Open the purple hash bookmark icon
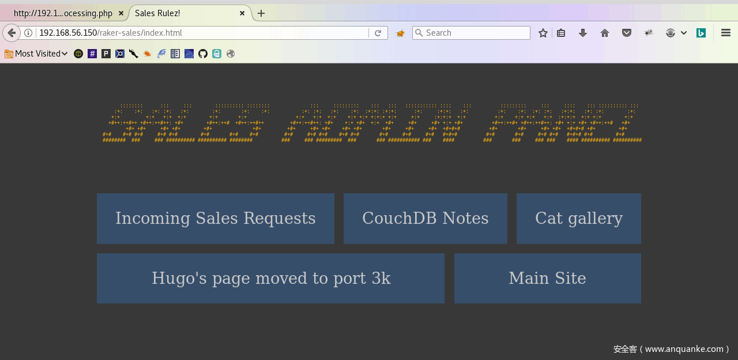Image resolution: width=738 pixels, height=360 pixels. point(92,54)
